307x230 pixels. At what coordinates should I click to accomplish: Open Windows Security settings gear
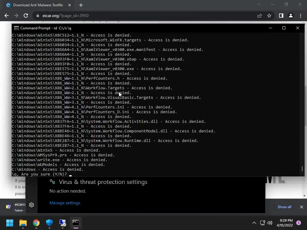tap(31, 205)
